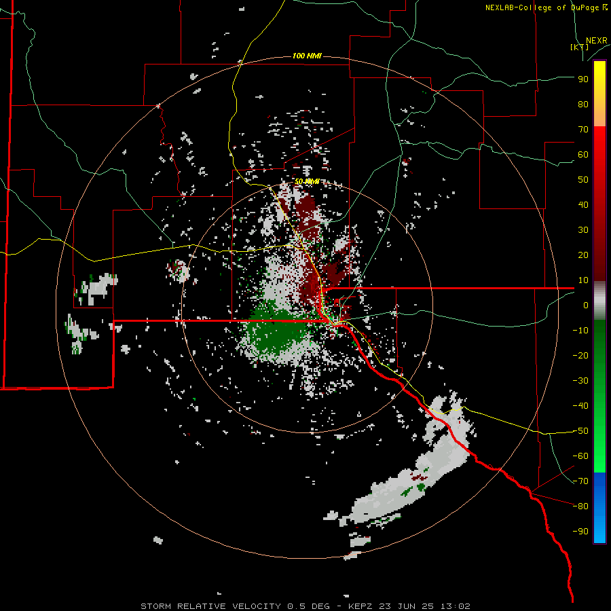
Task: Click the "80" value on the velocity scale
Action: tap(583, 104)
